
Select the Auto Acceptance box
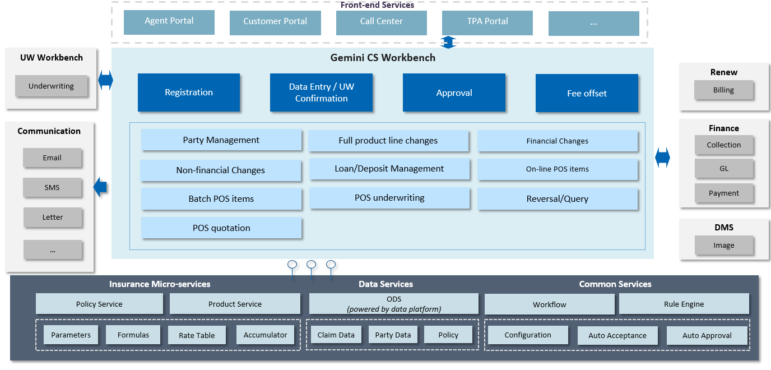617,336
